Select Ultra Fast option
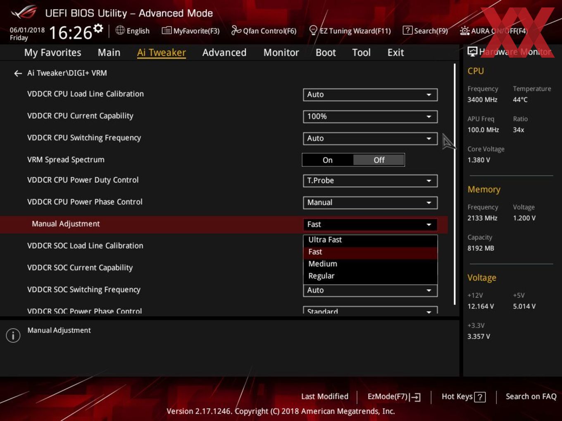 [x=370, y=240]
